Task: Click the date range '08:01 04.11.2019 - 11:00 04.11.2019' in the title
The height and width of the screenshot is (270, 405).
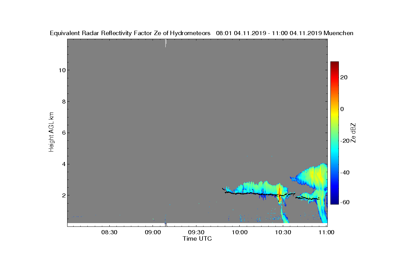Action: pyautogui.click(x=269, y=33)
